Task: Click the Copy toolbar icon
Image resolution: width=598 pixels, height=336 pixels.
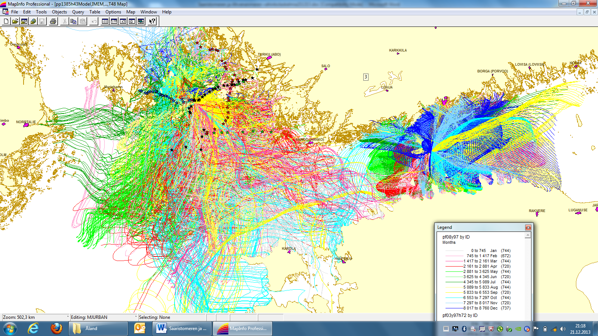Action: pyautogui.click(x=74, y=21)
